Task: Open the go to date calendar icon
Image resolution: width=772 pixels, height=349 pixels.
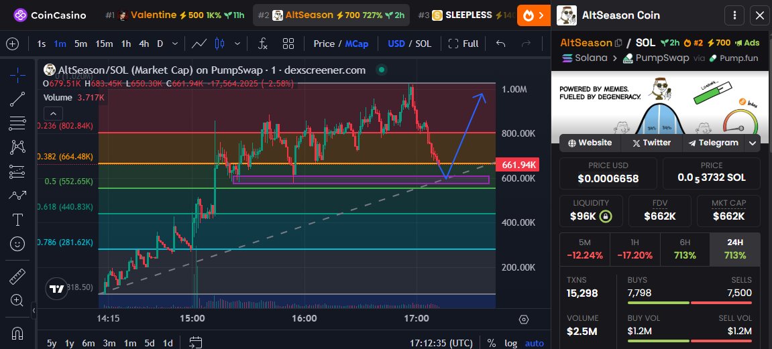Action: [196, 342]
